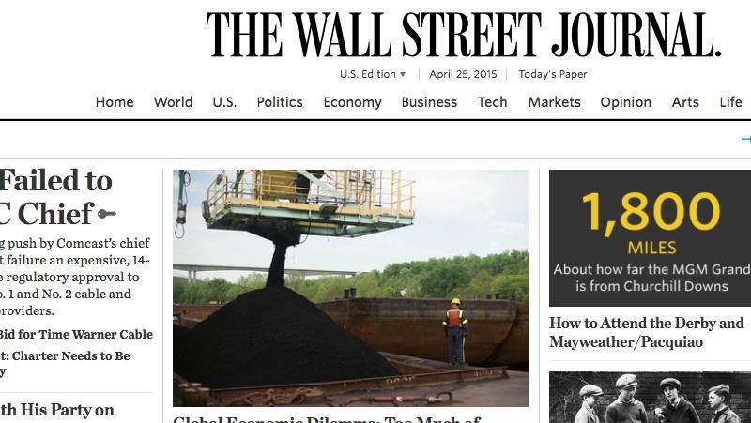The width and height of the screenshot is (751, 423).
Task: Open the Business section
Action: pos(429,102)
